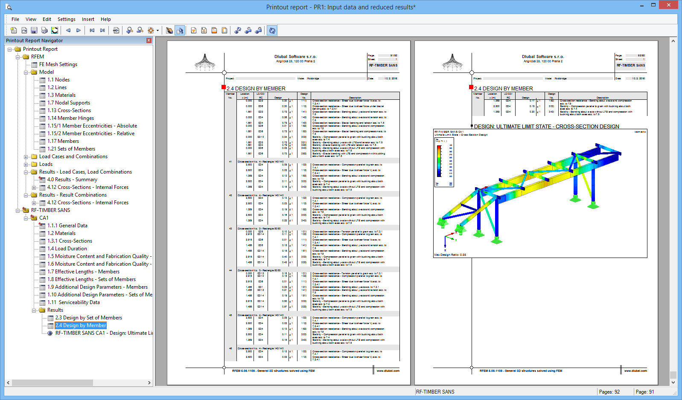Close the Printout Report Navigator panel
Screen dimensions: 682x400
(149, 41)
